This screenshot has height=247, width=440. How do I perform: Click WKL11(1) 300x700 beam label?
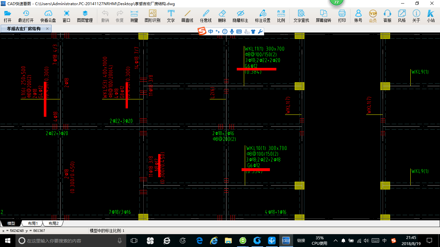click(x=264, y=49)
